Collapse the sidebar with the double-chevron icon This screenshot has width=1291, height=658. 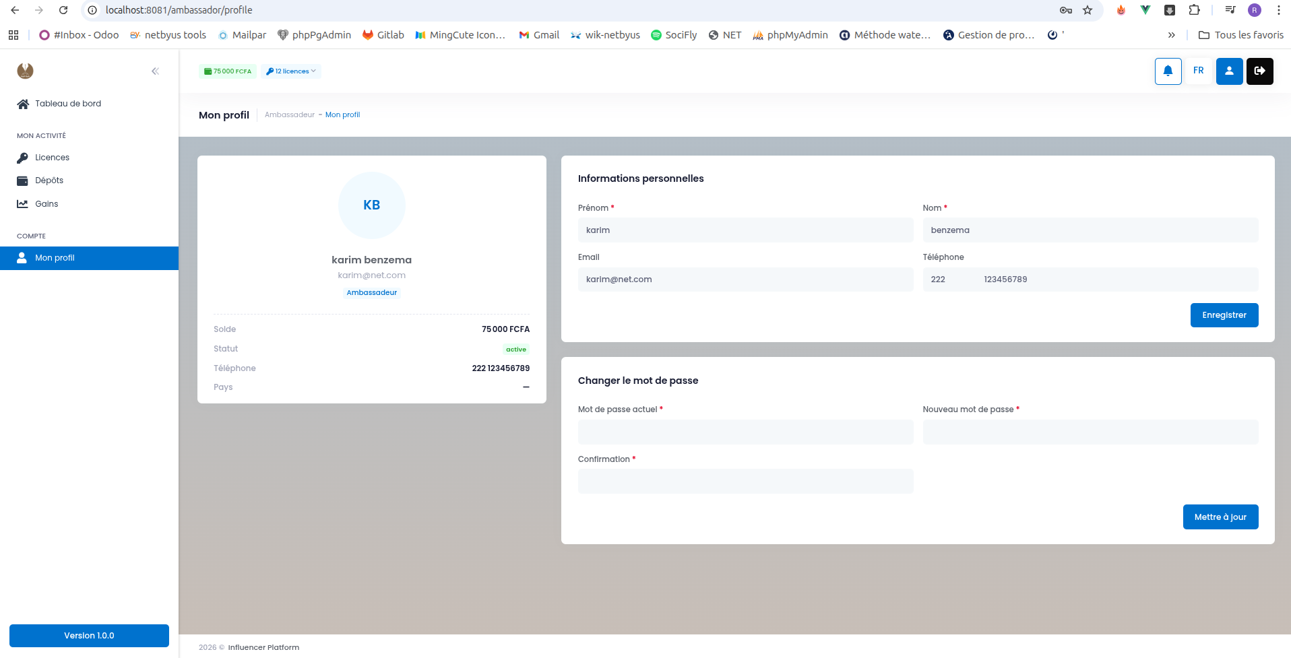(155, 71)
